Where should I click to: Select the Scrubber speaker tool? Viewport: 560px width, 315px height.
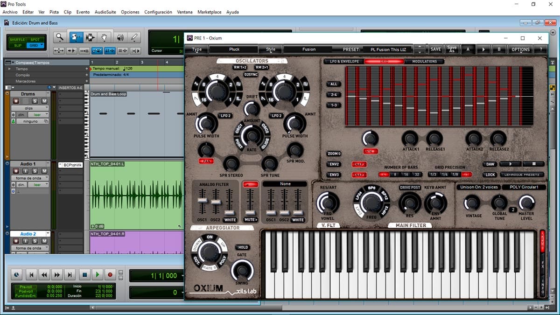click(x=120, y=37)
